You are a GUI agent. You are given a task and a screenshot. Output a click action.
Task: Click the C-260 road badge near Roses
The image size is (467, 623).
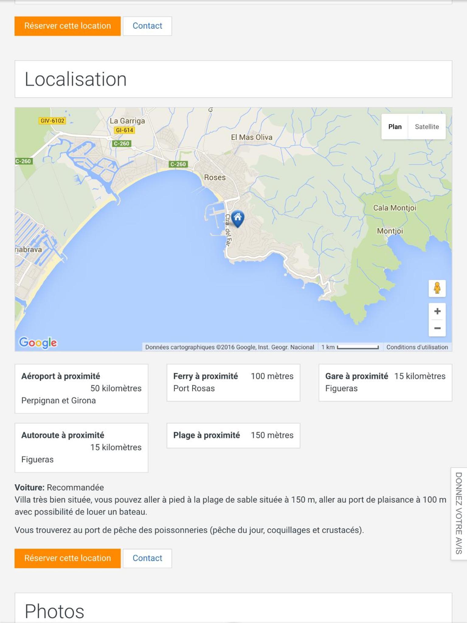pos(178,164)
